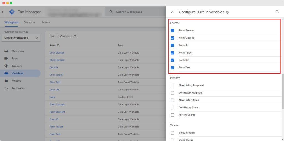Uncheck the Form Element checkbox
Screen dimensions: 284x141
click(172, 31)
